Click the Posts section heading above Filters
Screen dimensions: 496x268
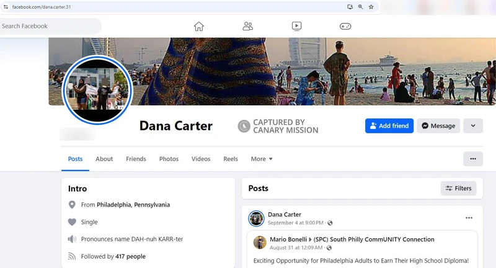pos(259,188)
